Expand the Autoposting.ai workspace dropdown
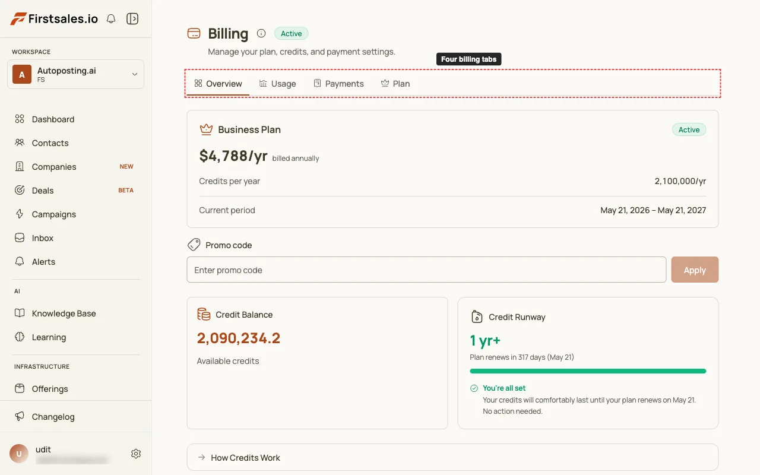Screen dimensions: 760x475 75,74
